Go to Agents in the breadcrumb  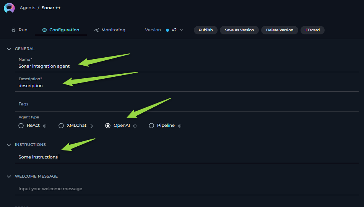point(28,8)
